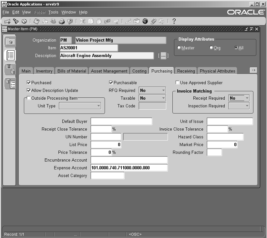The image size is (267, 238).
Task: Click the Cut scissors icon
Action: [x=82, y=21]
